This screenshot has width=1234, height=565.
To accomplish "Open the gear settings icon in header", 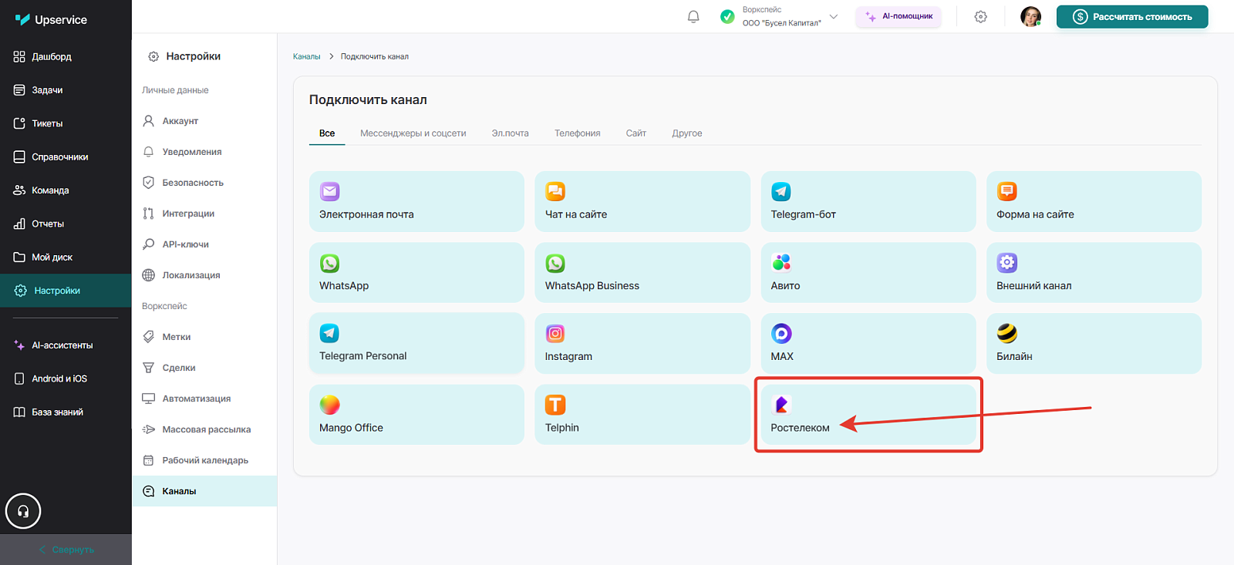I will tap(980, 16).
